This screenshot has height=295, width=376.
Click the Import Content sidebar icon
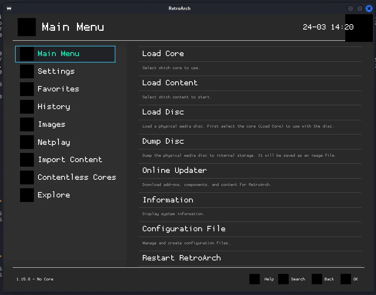click(27, 160)
